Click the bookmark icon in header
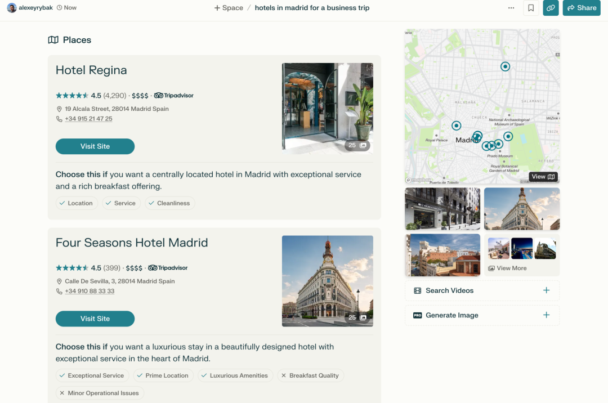The image size is (608, 403). click(531, 8)
